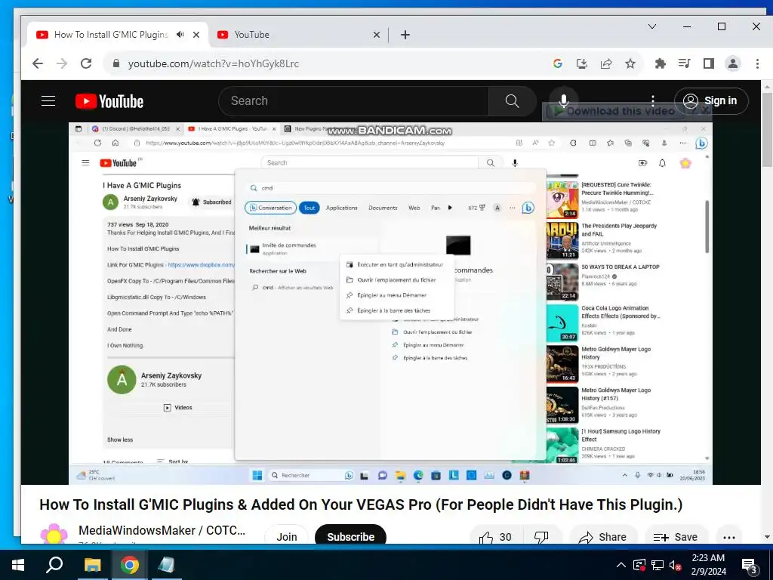This screenshot has width=773, height=580.
Task: Go back to the previous page
Action: pyautogui.click(x=38, y=63)
